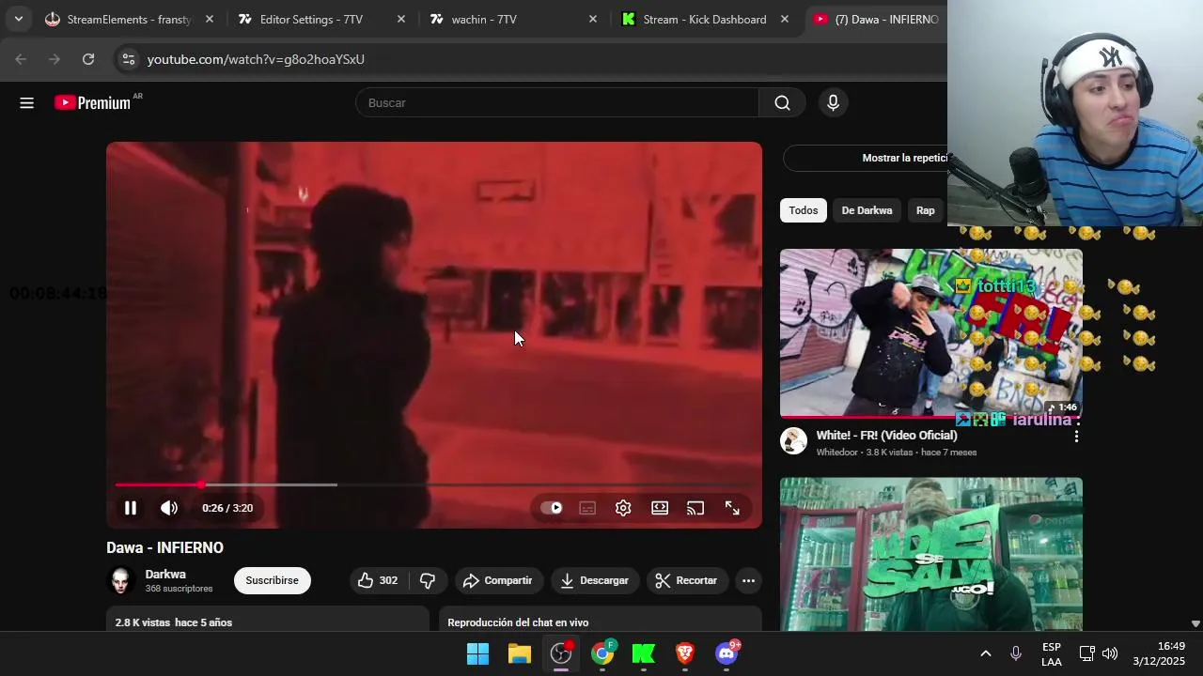Open the Whitedoor channel avatar

click(x=794, y=441)
